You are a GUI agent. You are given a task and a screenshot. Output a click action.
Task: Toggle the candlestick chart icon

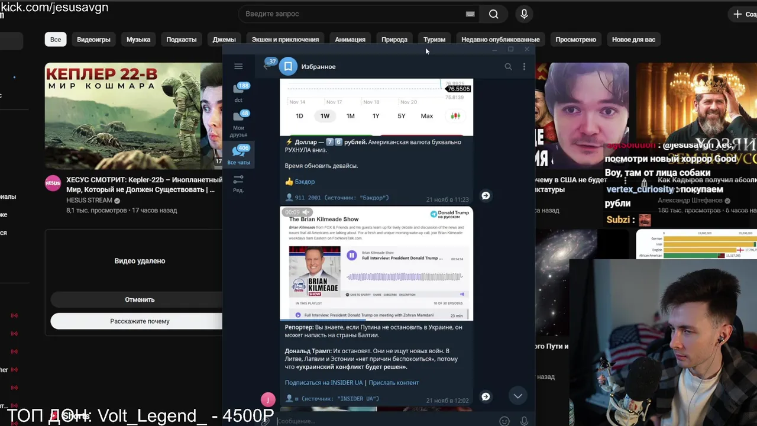pos(455,116)
